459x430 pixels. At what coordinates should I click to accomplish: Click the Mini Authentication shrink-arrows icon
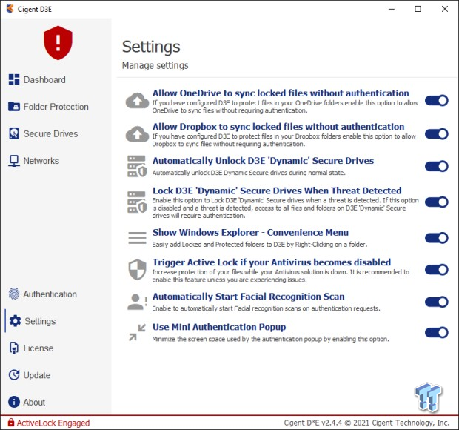point(137,332)
